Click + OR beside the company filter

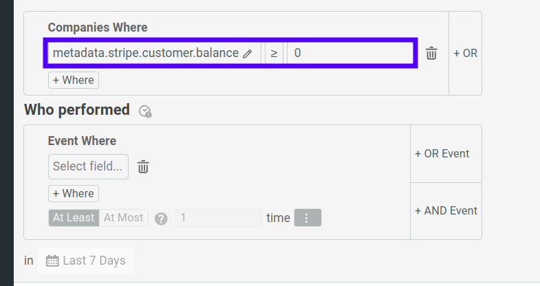tap(466, 53)
